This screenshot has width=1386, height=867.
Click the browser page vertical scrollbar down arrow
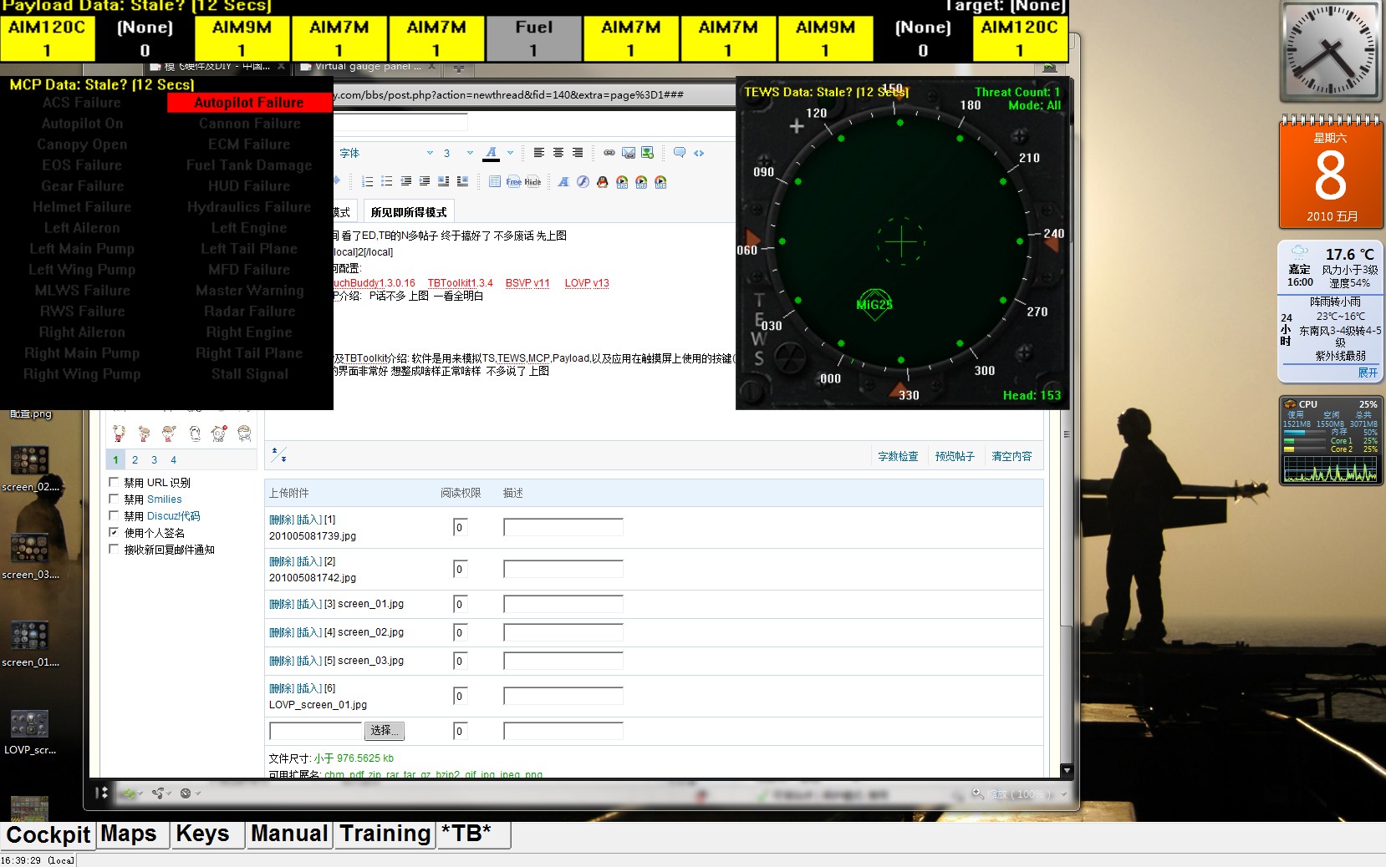click(x=1066, y=770)
